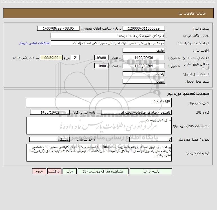
Task: Click goods need date field 1400/10/02
Action: [50, 112]
